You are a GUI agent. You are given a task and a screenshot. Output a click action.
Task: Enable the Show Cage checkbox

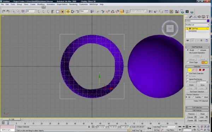coord(188,62)
